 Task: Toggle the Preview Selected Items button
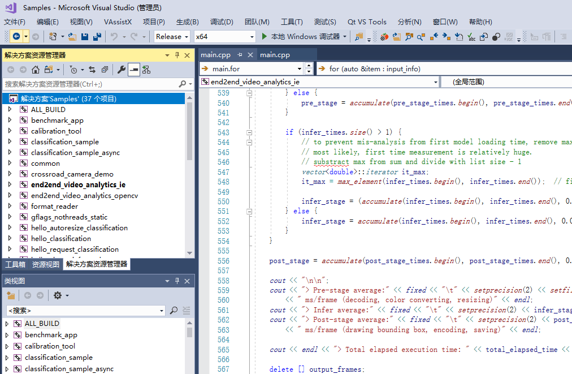(x=134, y=70)
